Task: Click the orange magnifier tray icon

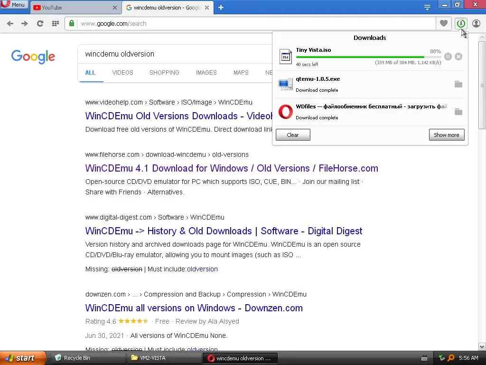Action: (451, 358)
